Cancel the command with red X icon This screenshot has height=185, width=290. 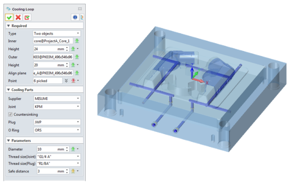tap(18, 17)
